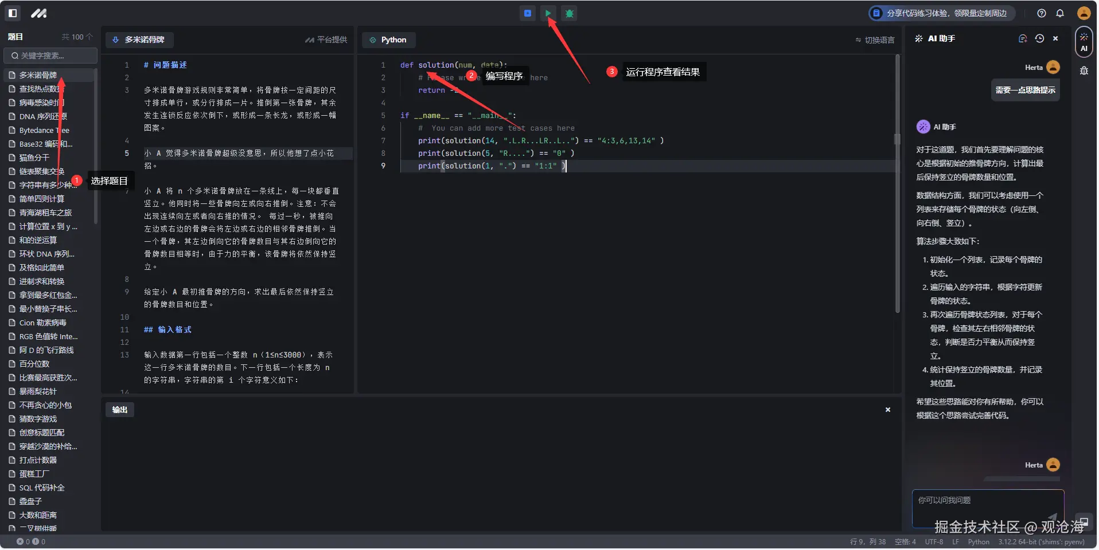Open the 链表聚集交换 problem
Screen dimensions: 1099x550
48,171
